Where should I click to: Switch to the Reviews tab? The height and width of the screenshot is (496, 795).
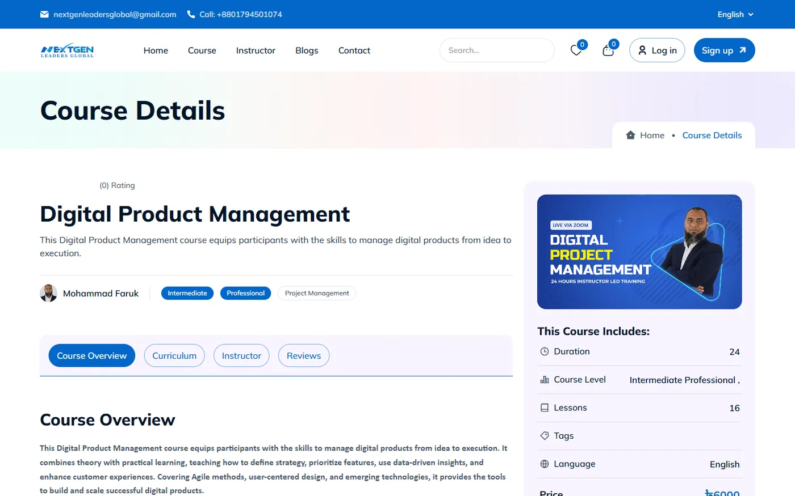tap(304, 355)
